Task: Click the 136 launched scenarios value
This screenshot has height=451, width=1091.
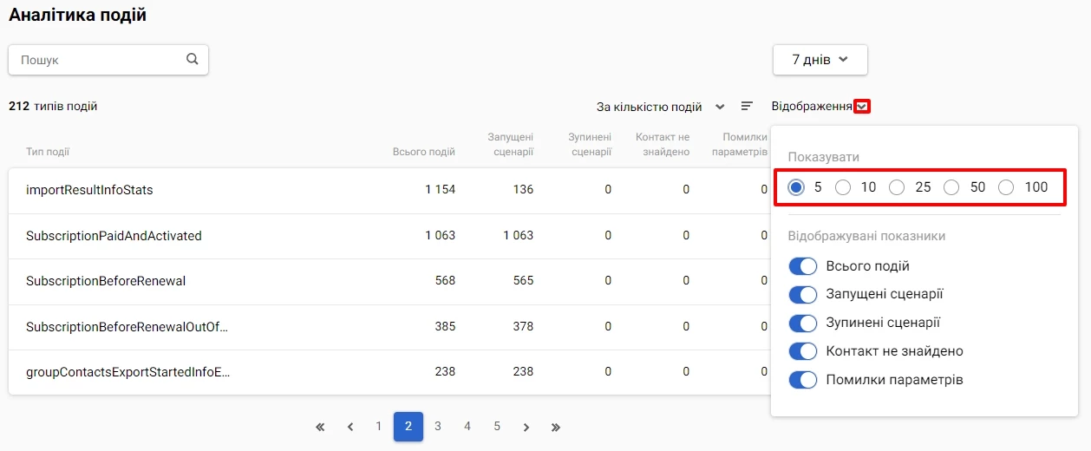Action: [523, 190]
